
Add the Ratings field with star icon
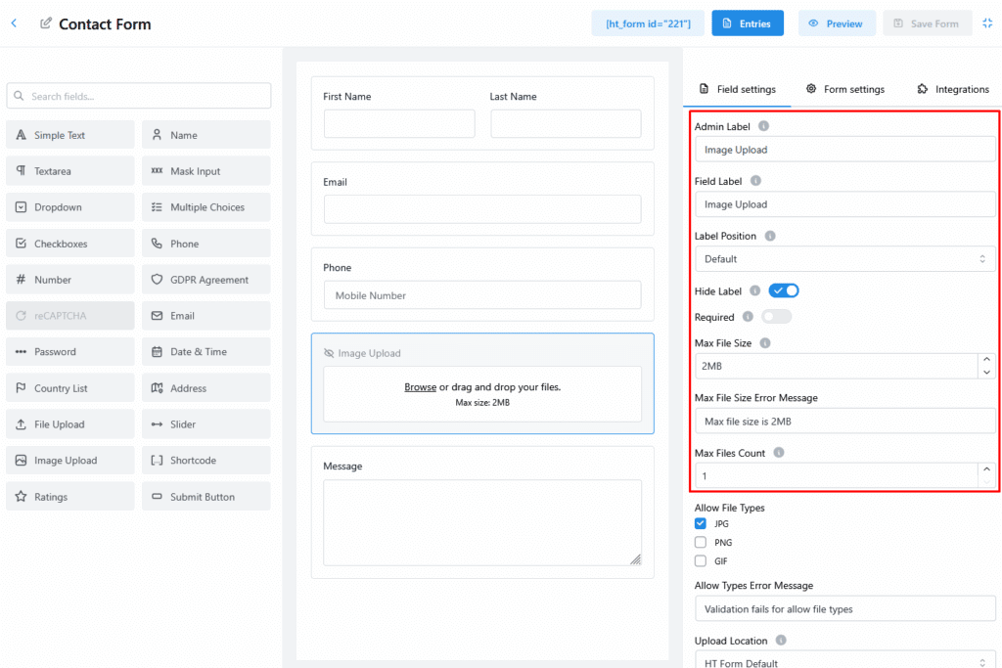click(x=70, y=497)
